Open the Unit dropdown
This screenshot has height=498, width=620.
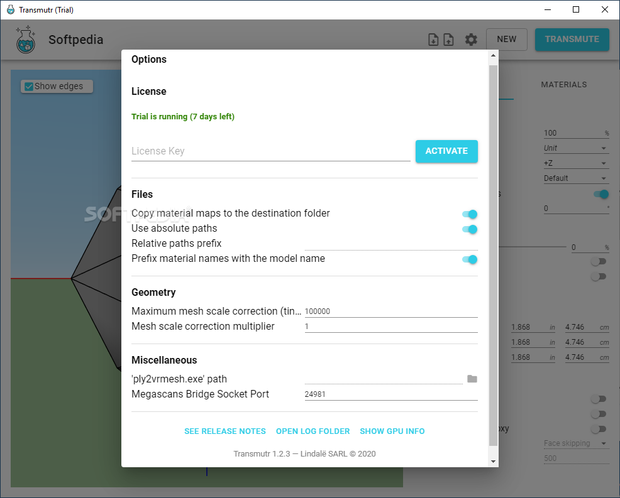pos(576,148)
